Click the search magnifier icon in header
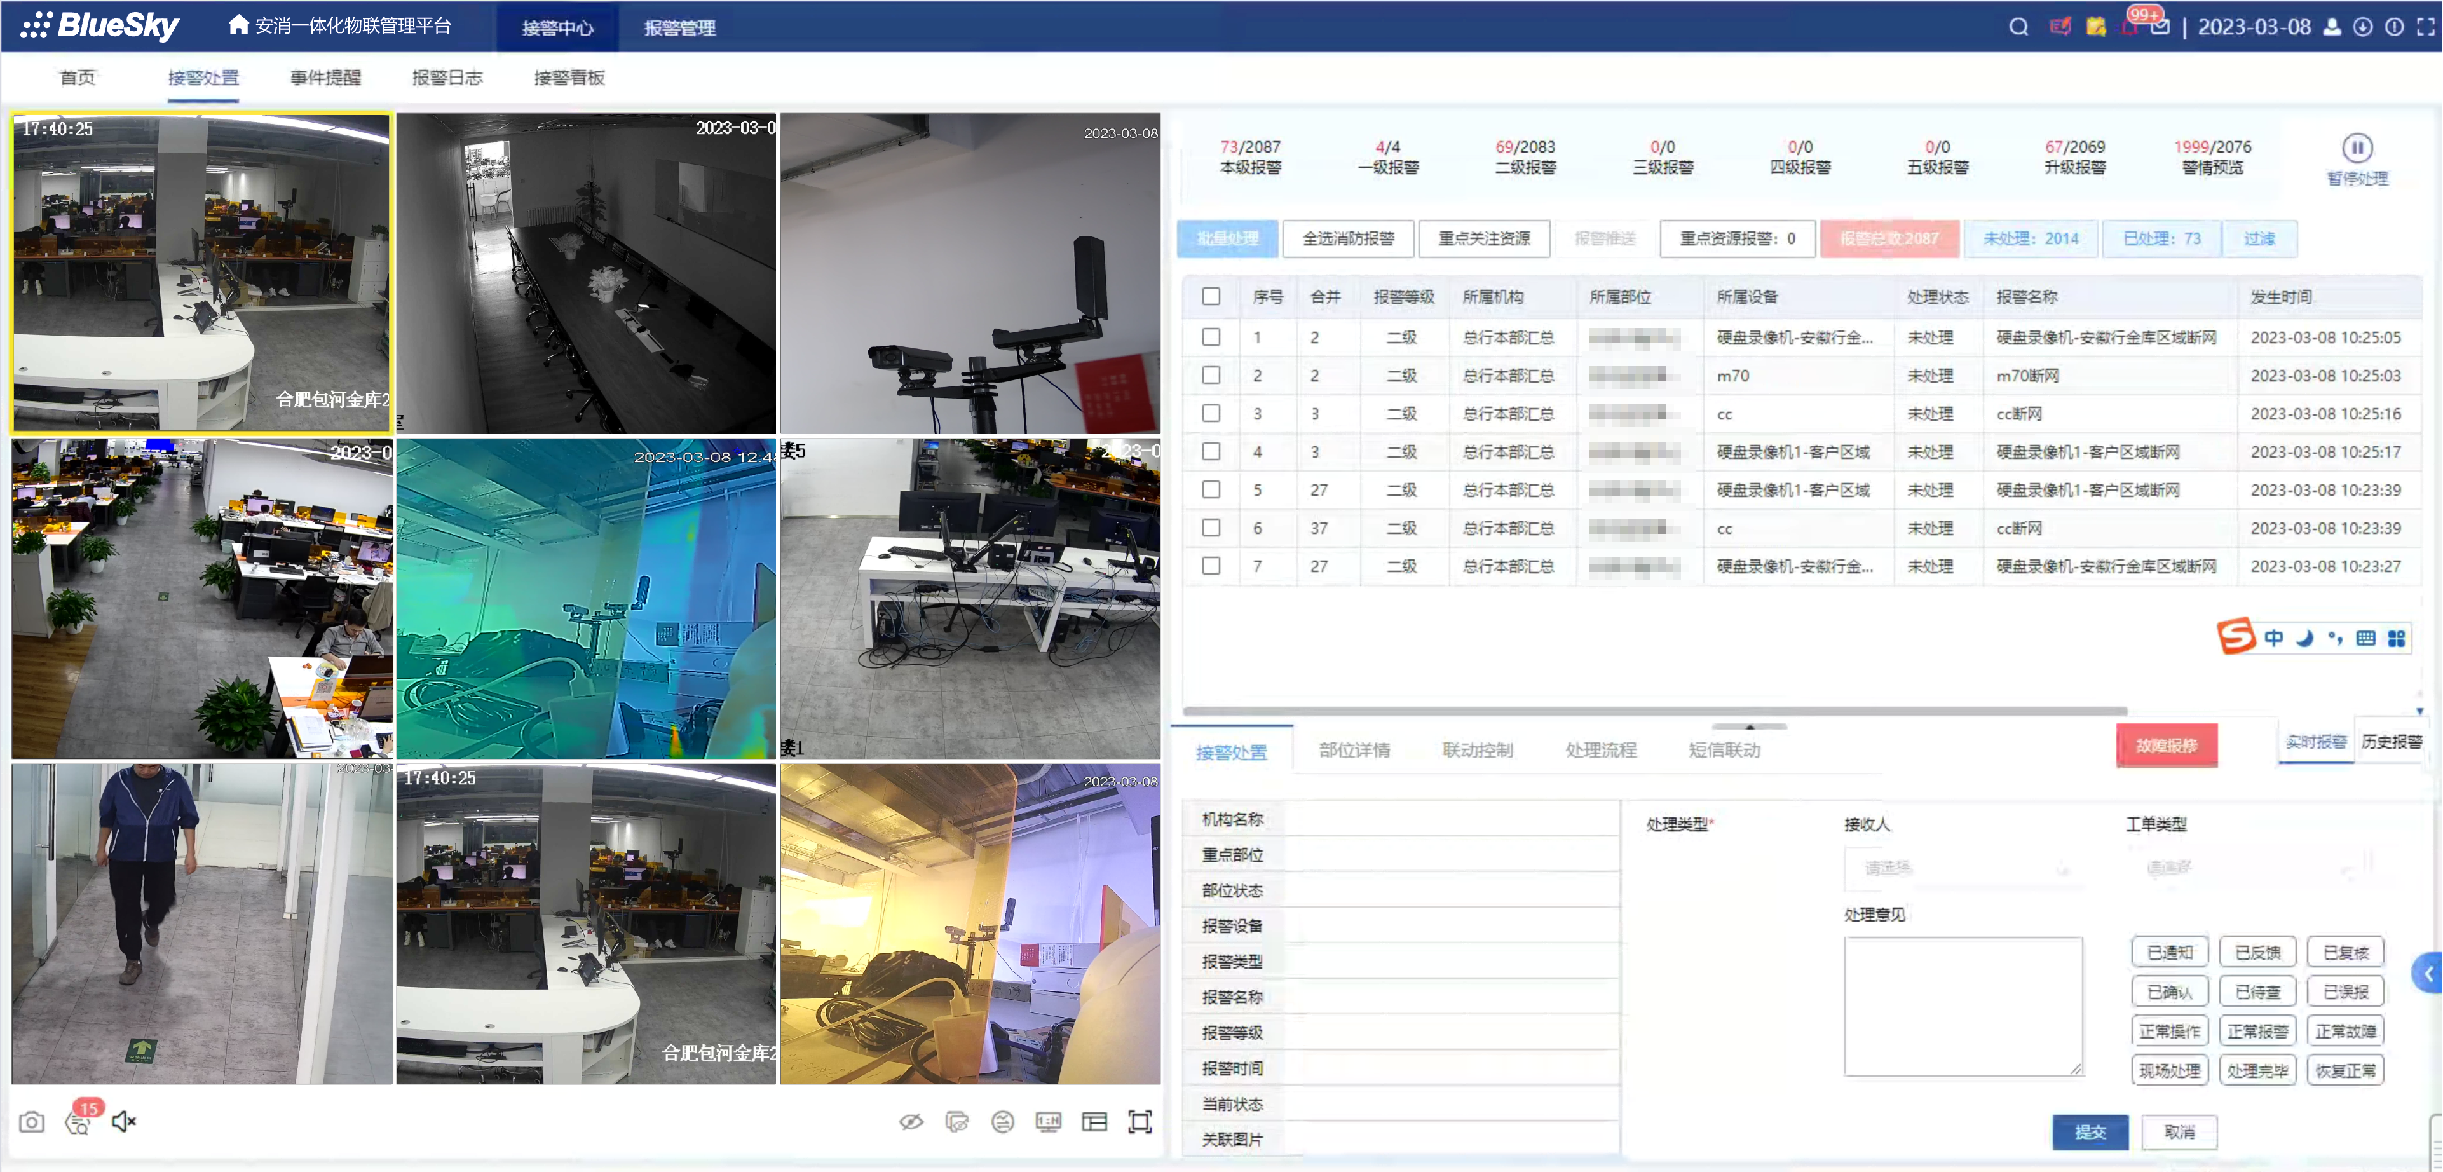Viewport: 2443px width, 1172px height. [x=2018, y=27]
